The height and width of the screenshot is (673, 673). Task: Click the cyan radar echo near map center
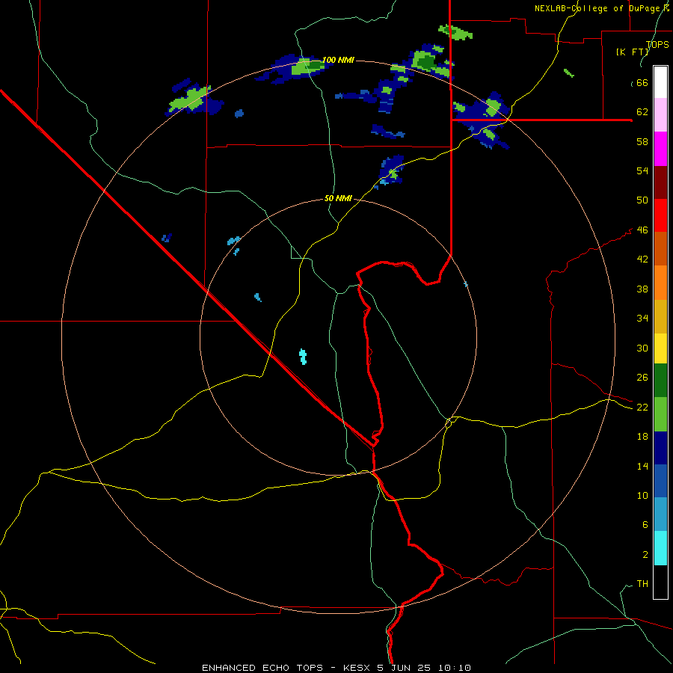point(303,357)
